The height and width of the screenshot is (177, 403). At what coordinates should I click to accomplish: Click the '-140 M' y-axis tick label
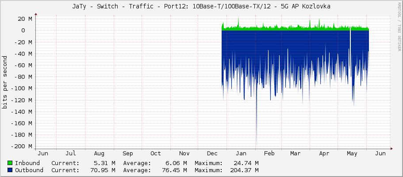(22, 112)
